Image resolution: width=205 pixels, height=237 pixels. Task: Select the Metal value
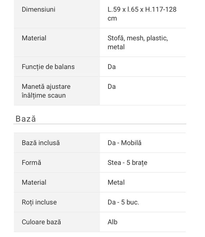[116, 182]
